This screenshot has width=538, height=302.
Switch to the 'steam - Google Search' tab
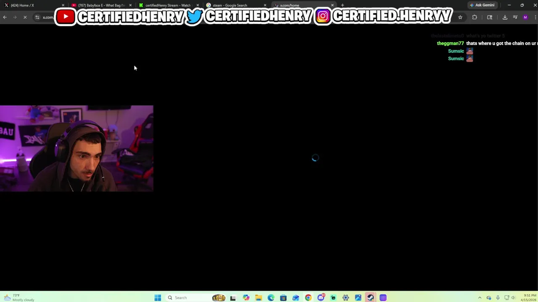(235, 5)
